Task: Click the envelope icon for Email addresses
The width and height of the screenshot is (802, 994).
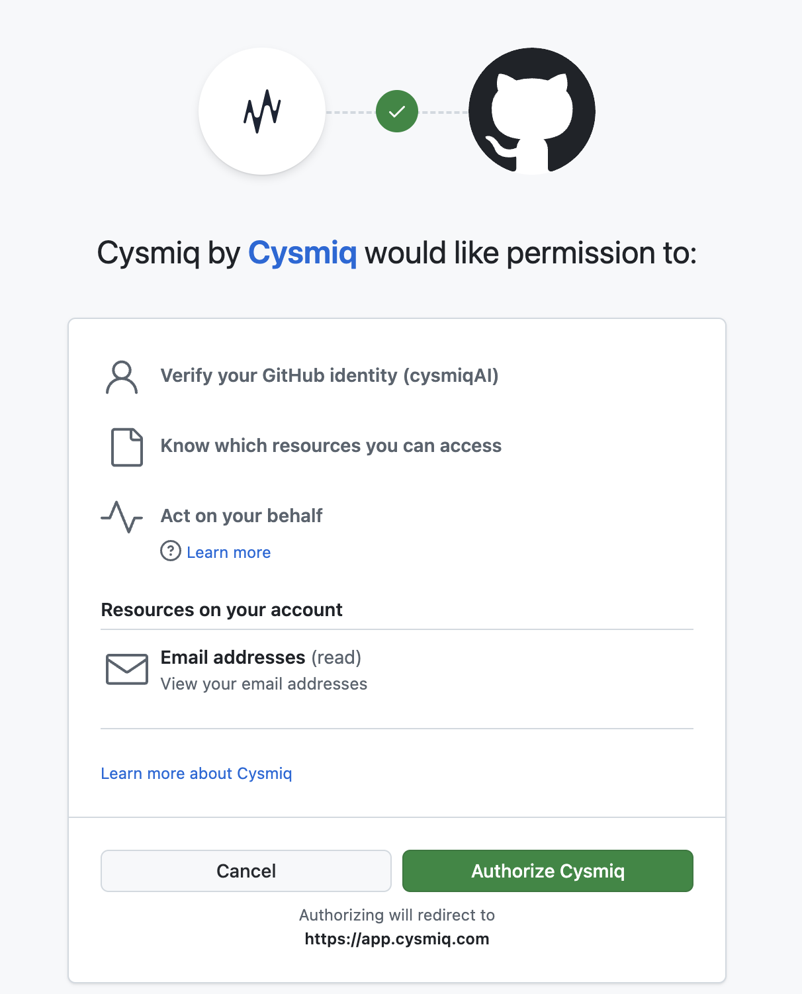Action: click(126, 670)
